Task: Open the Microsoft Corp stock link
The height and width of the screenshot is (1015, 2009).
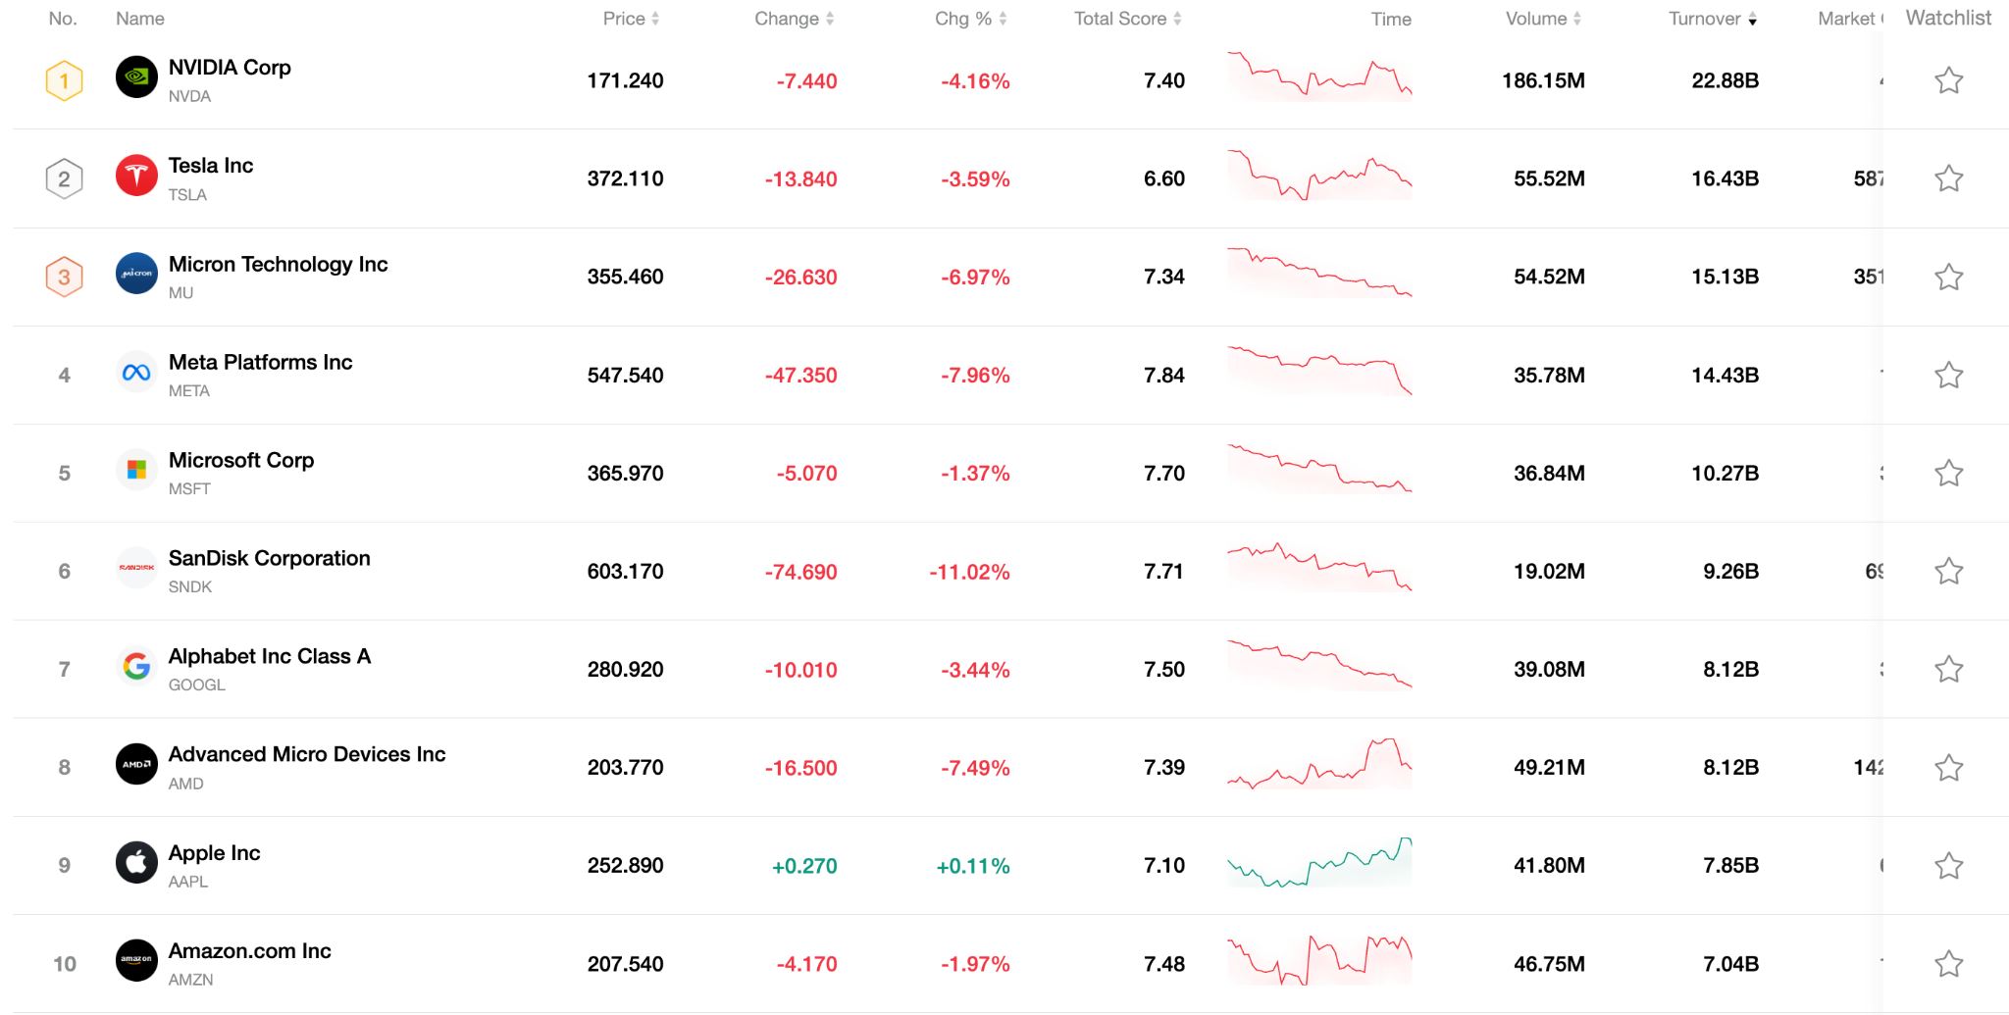Action: (x=240, y=460)
